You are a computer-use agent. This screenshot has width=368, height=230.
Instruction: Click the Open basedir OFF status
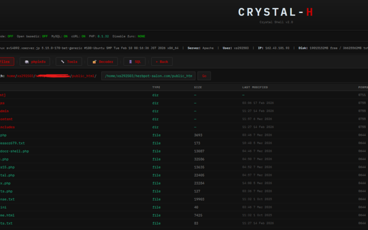click(x=45, y=36)
